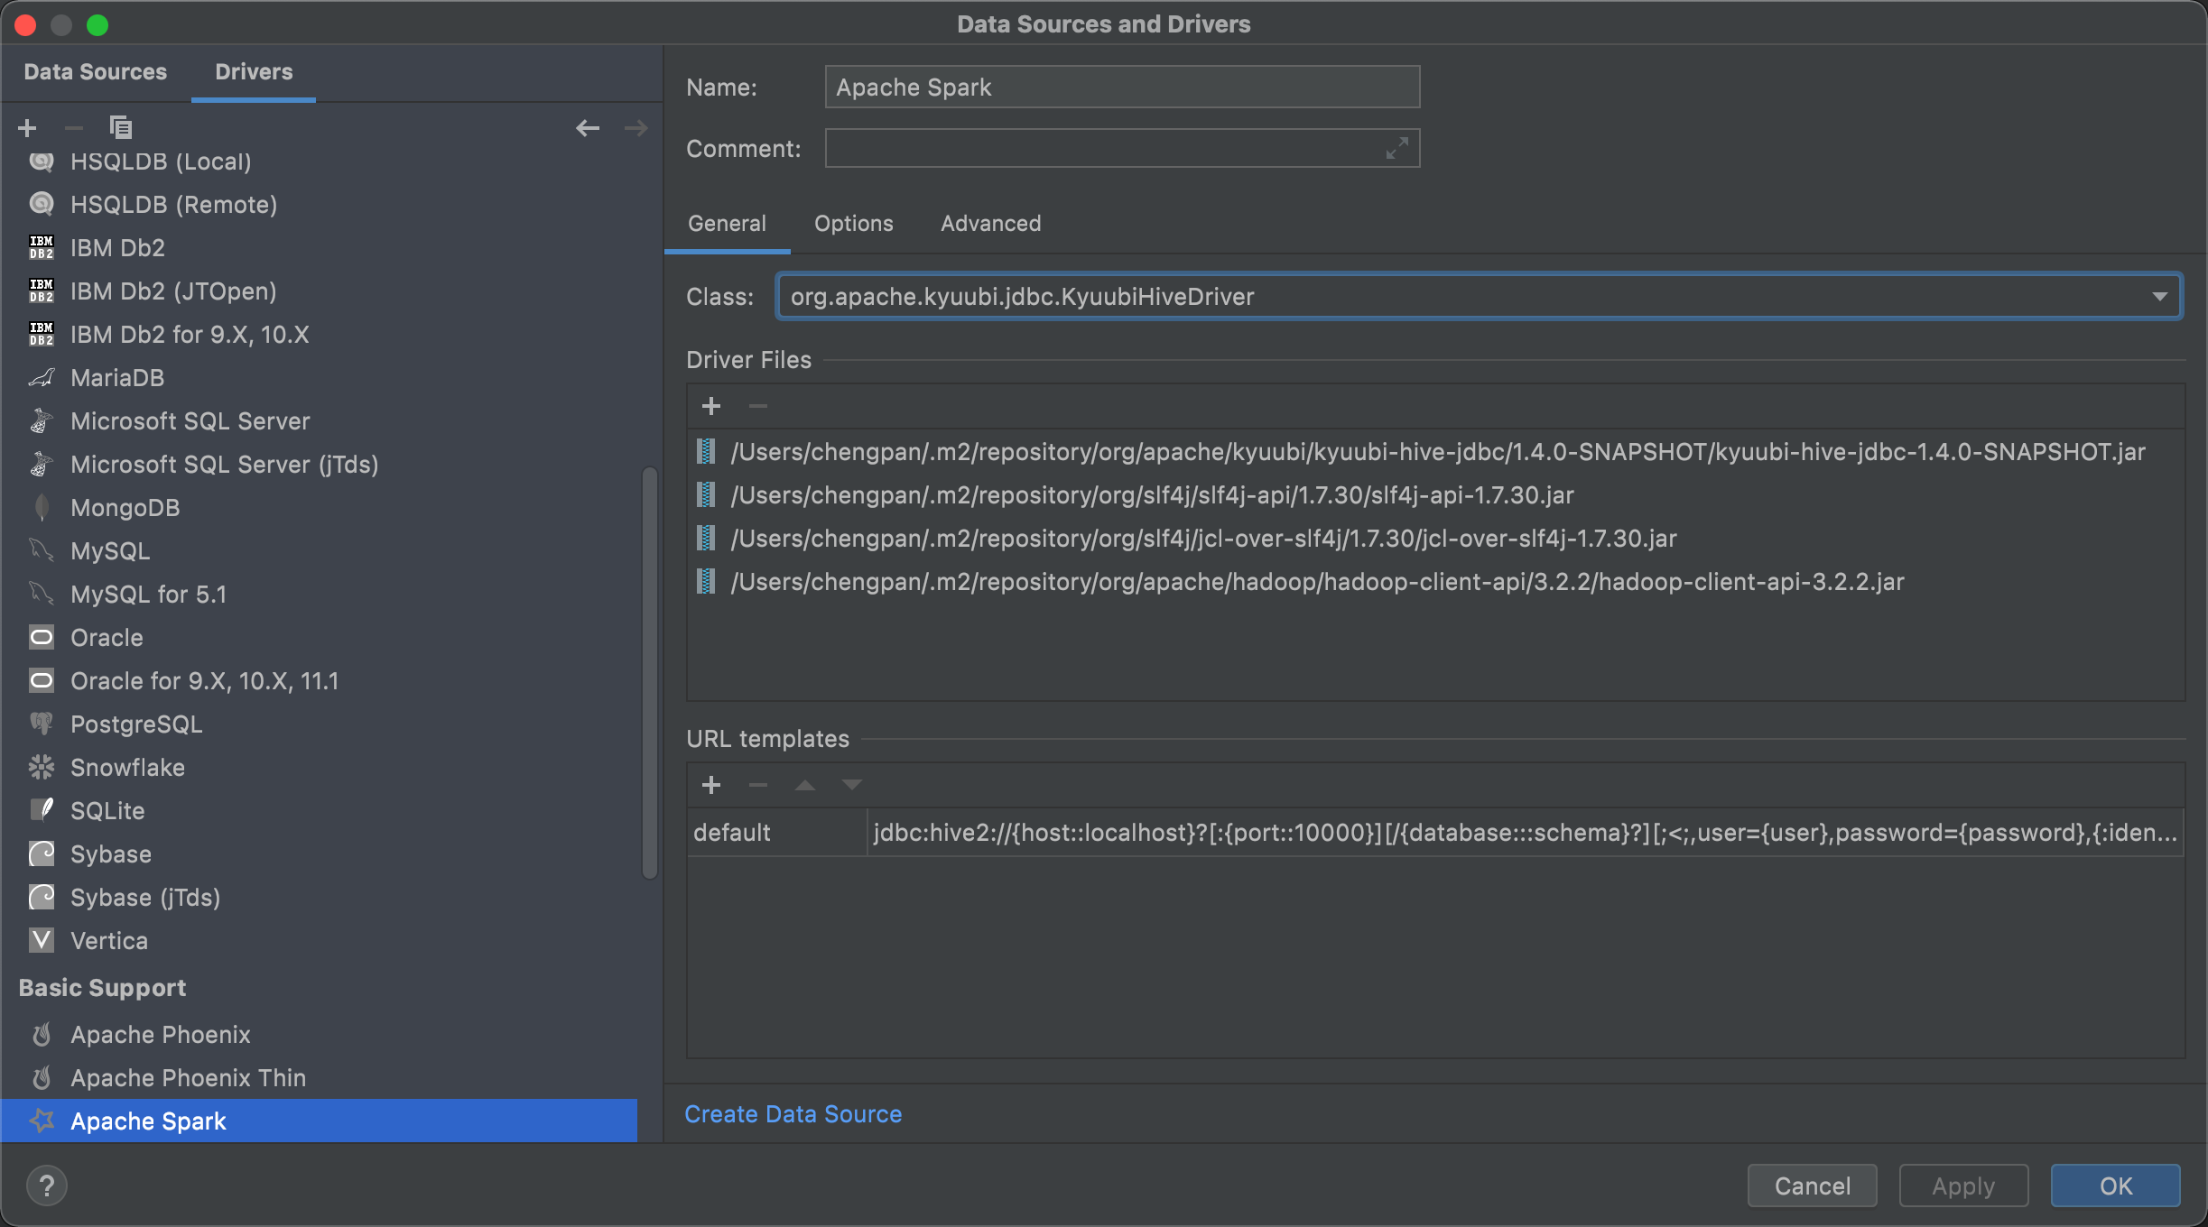Click the back navigation arrow
2208x1227 pixels.
click(588, 128)
